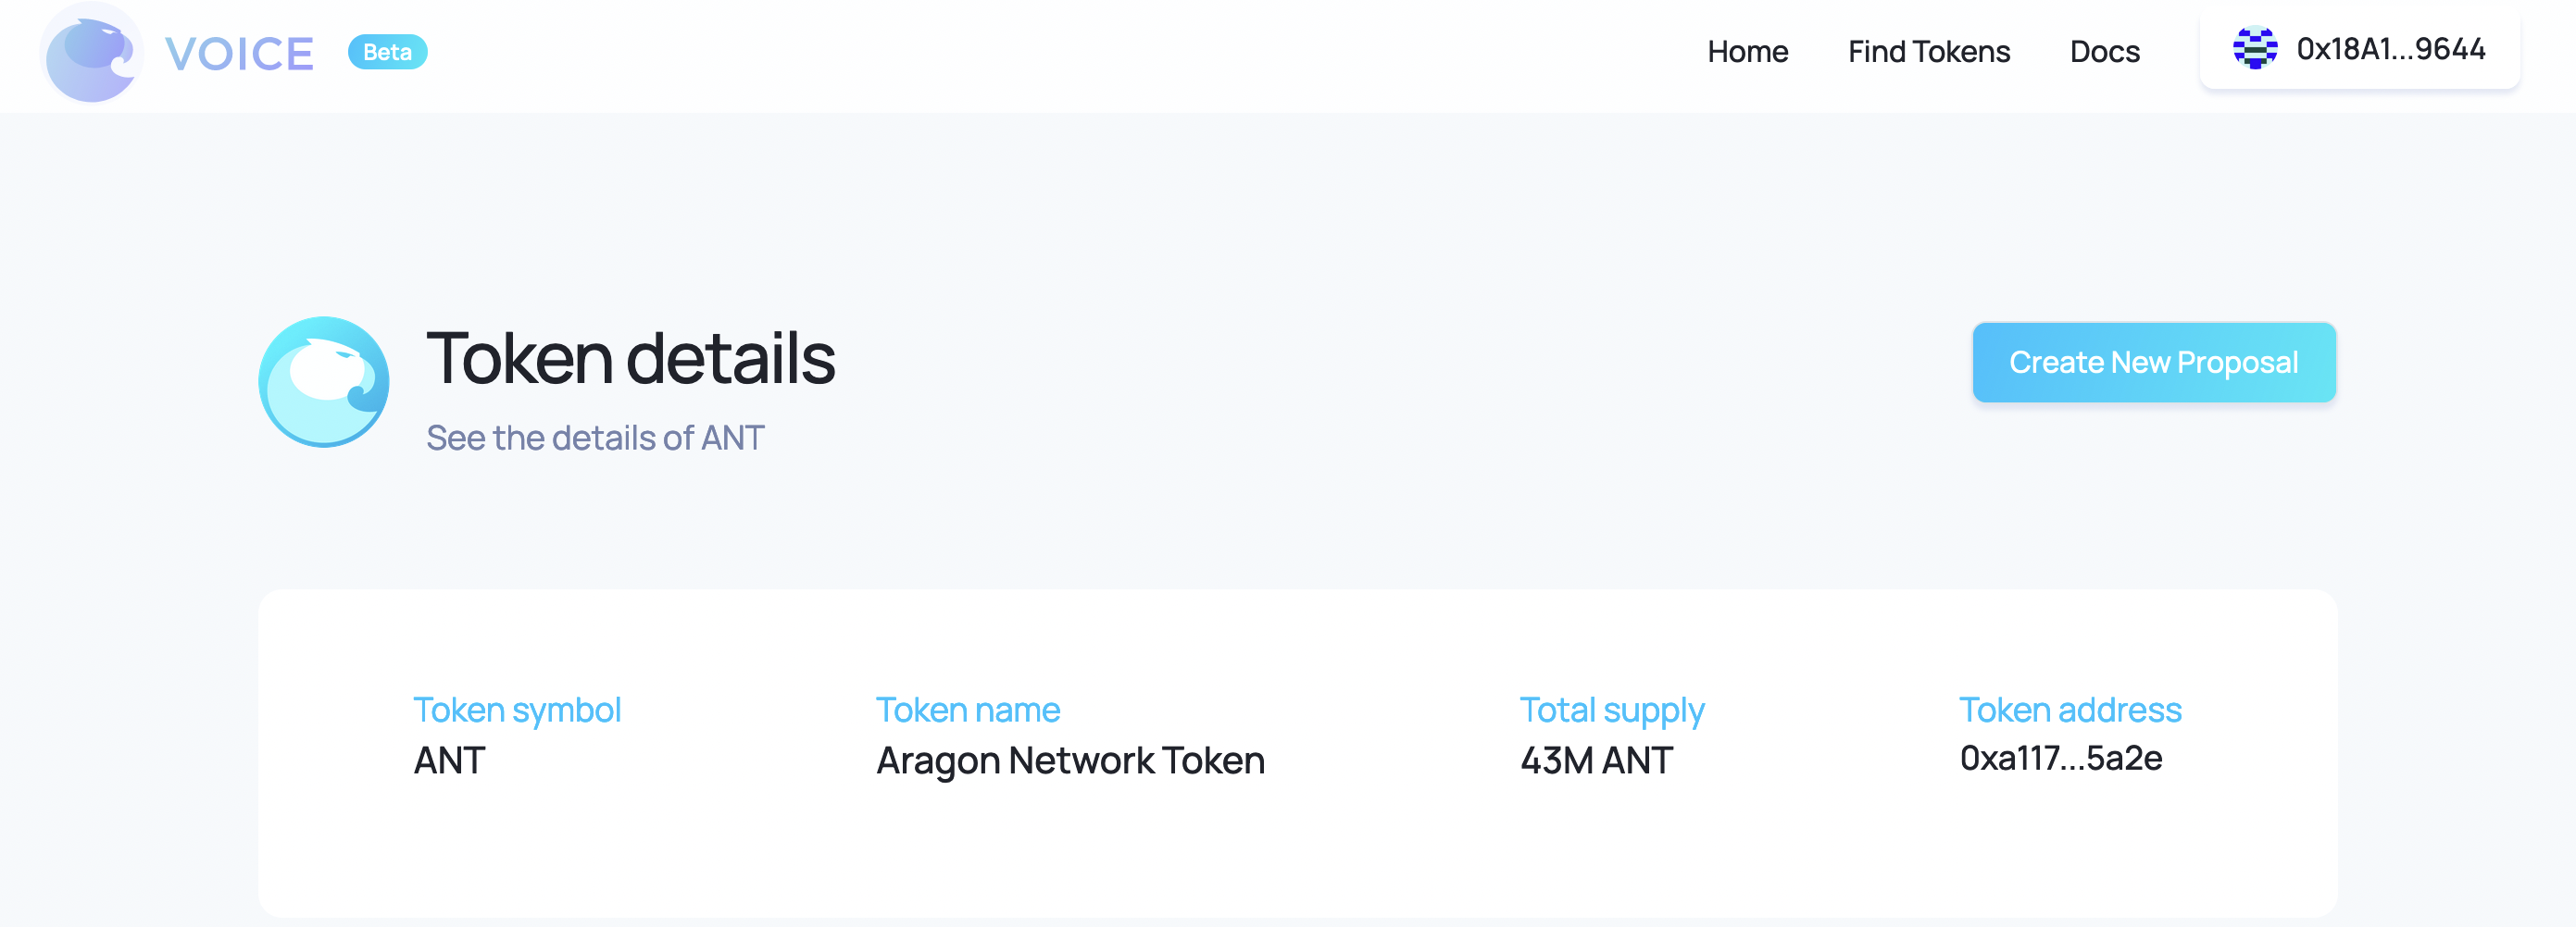The height and width of the screenshot is (927, 2576).
Task: Click Create New Proposal button
Action: [2153, 363]
